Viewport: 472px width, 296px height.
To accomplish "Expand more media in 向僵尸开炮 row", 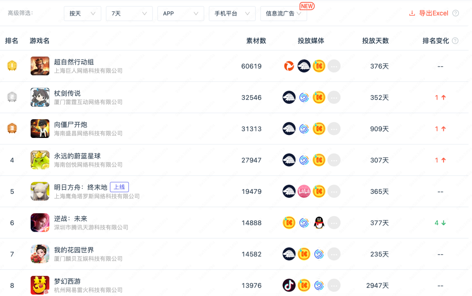I will click(334, 128).
